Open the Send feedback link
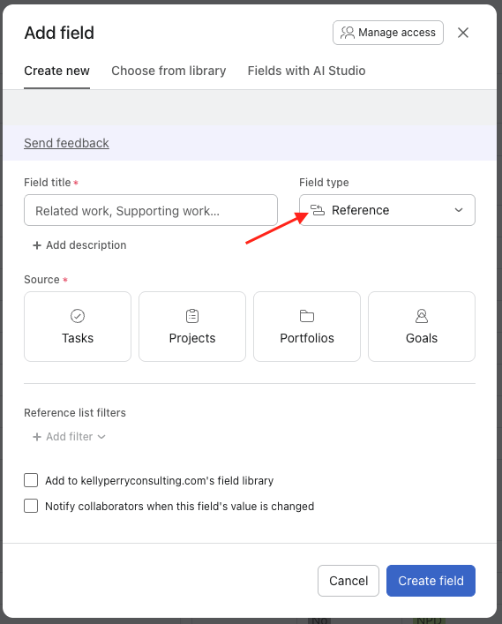This screenshot has width=502, height=624. (66, 143)
